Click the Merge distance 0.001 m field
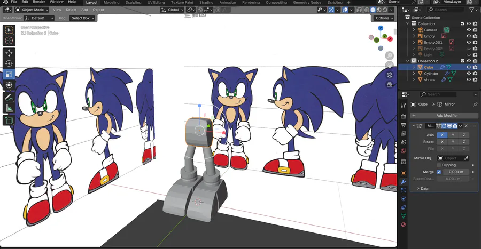Viewport: 481px width, 249px height. pyautogui.click(x=456, y=172)
